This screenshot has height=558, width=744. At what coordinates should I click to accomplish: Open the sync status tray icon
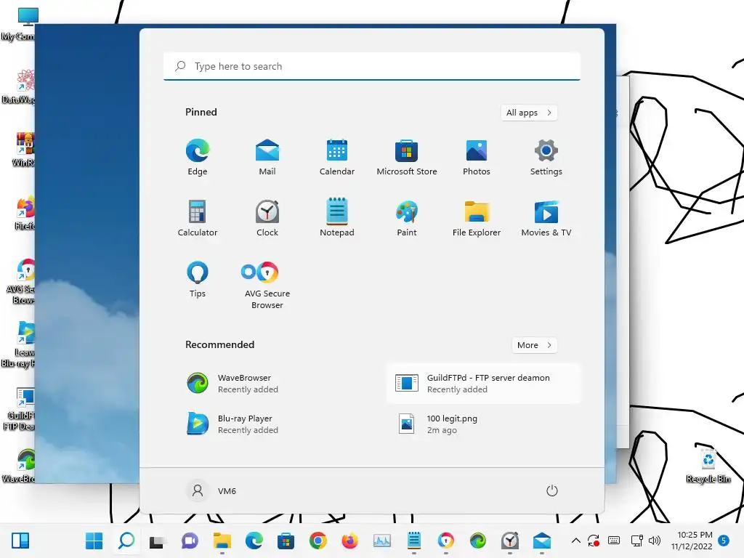tap(593, 541)
